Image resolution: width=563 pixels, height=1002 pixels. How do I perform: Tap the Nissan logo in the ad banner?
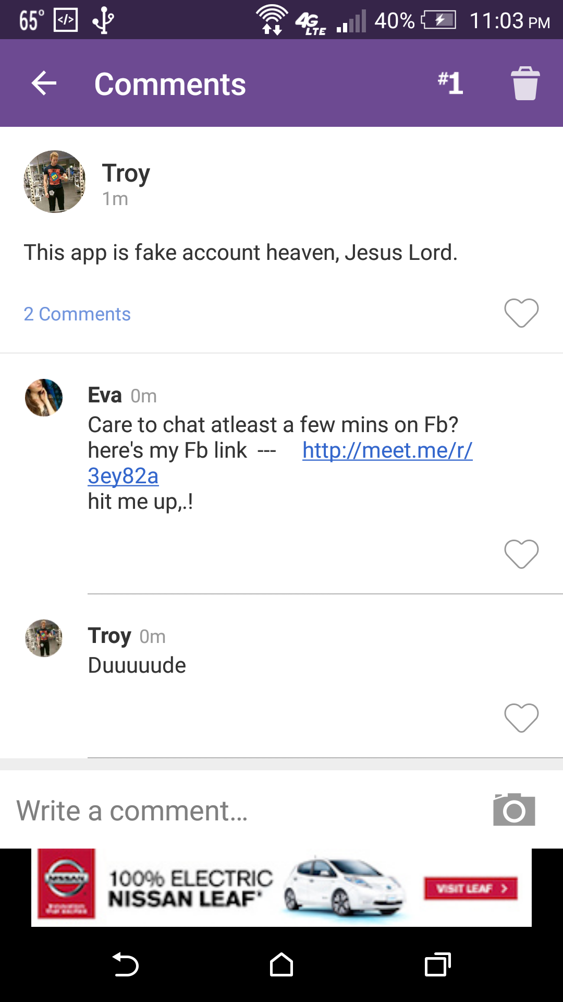pyautogui.click(x=66, y=884)
